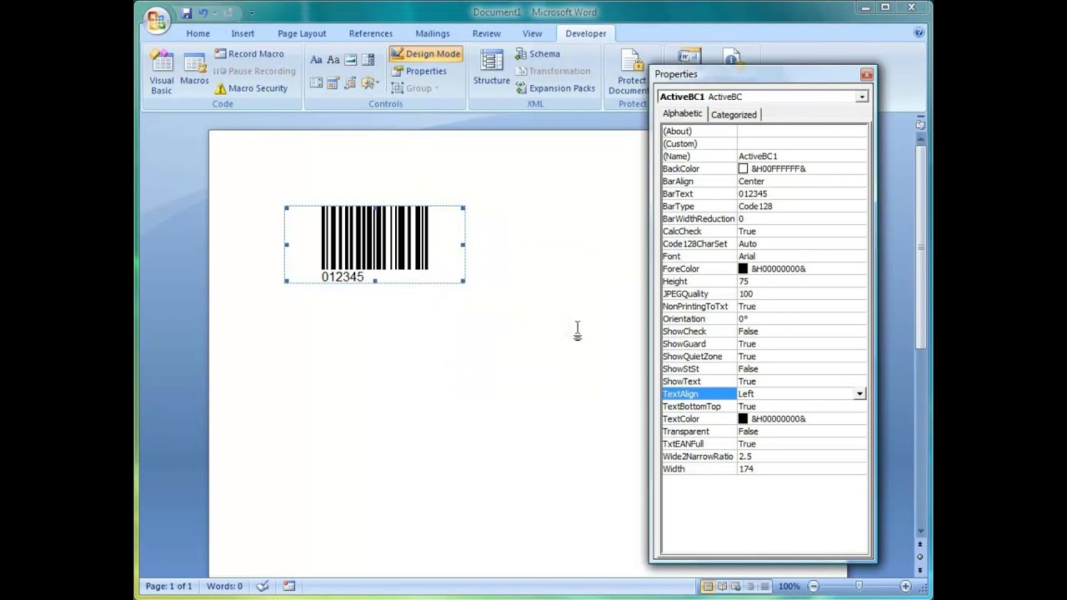Click the macro recording status bar icon
The width and height of the screenshot is (1067, 600).
(x=289, y=586)
